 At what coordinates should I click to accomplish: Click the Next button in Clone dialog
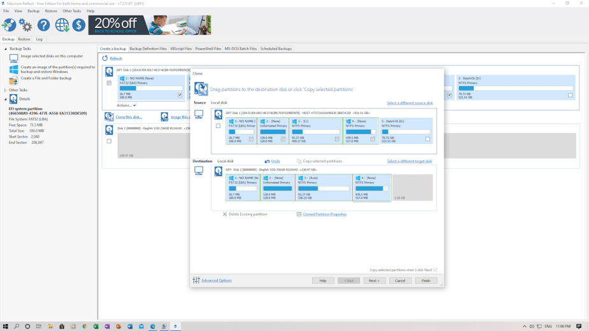(374, 280)
